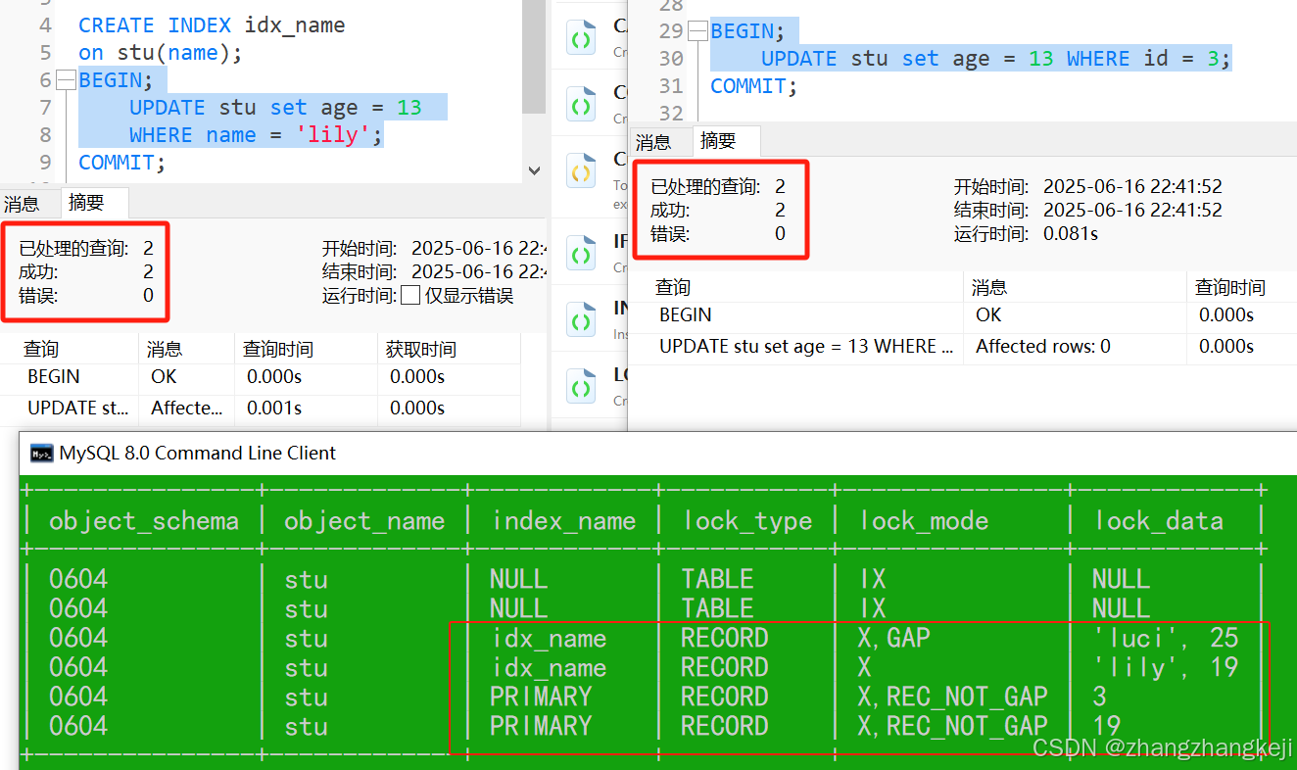Click the 查询 column header in left results table
Screen dimensions: 1297x770
(41, 349)
